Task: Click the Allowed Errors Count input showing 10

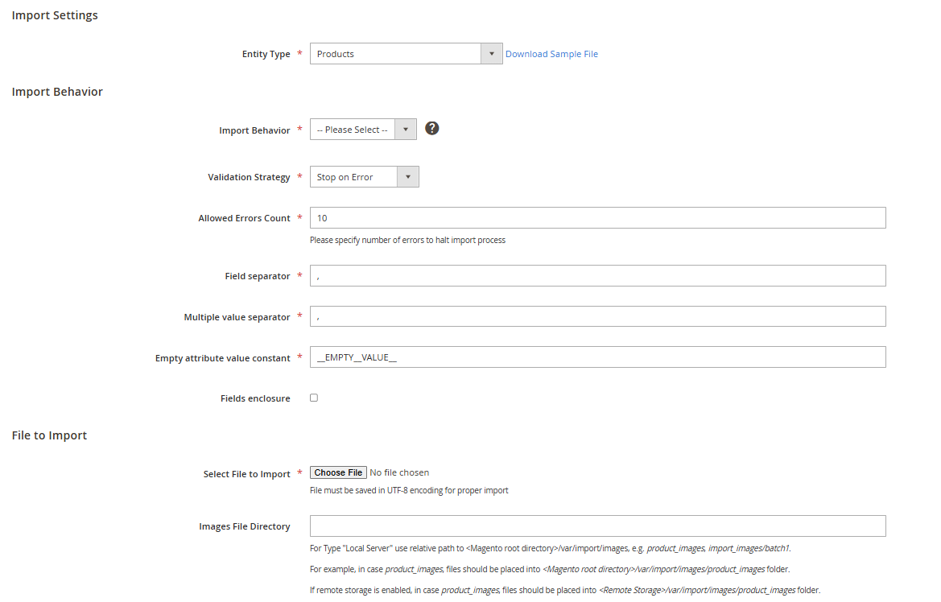Action: coord(597,217)
